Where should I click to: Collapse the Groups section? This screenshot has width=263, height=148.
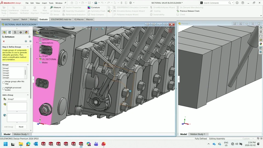(x=28, y=65)
